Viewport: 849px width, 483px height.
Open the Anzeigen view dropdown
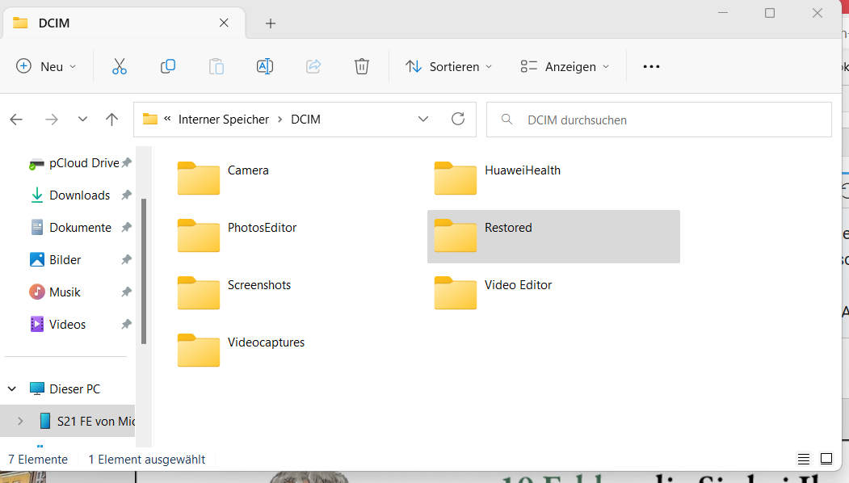pos(565,67)
